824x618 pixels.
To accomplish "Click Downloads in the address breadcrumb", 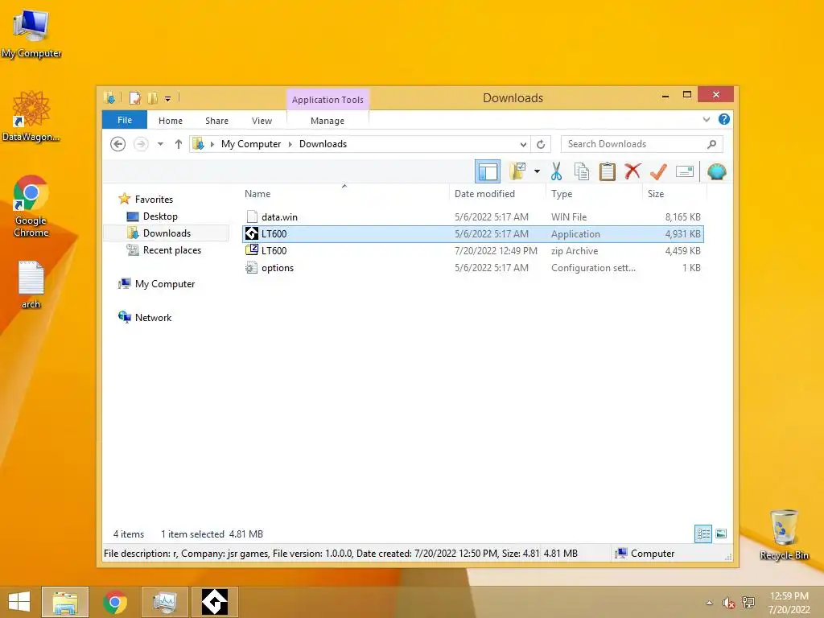I will pyautogui.click(x=323, y=144).
